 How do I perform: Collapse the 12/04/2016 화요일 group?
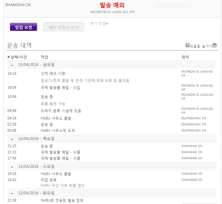[x=12, y=193]
